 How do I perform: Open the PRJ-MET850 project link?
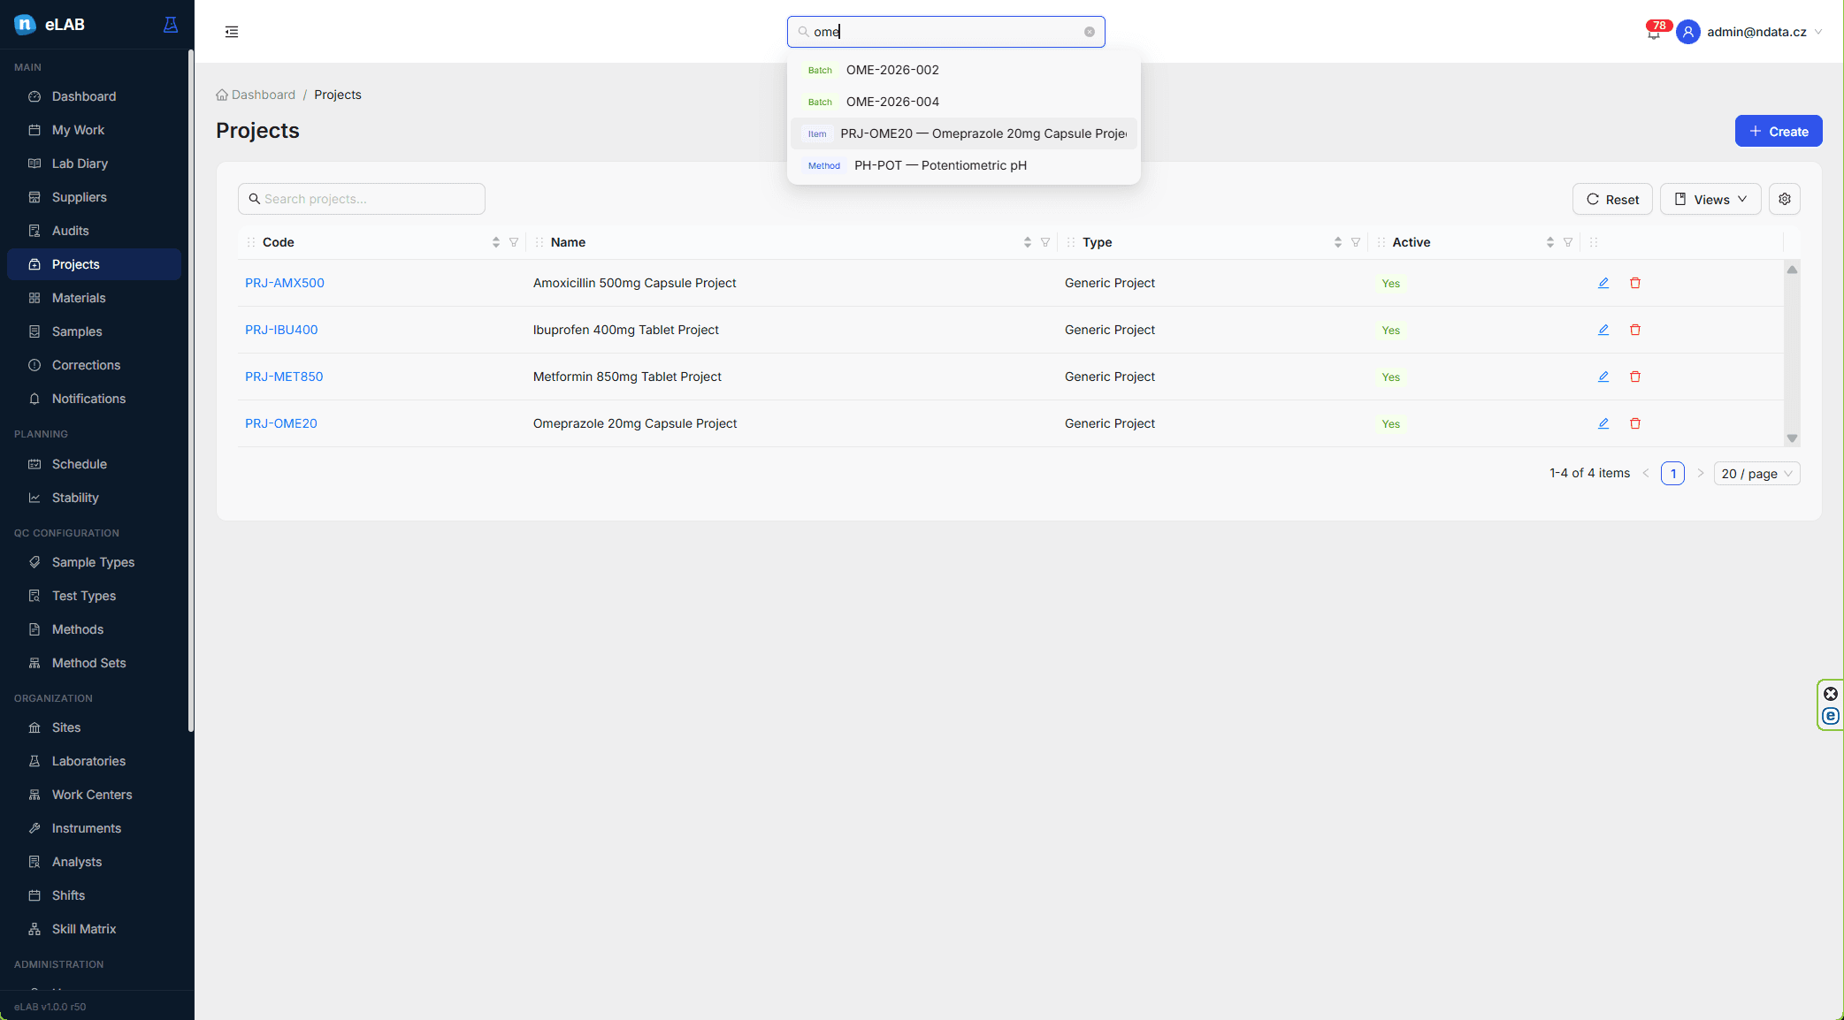point(284,377)
